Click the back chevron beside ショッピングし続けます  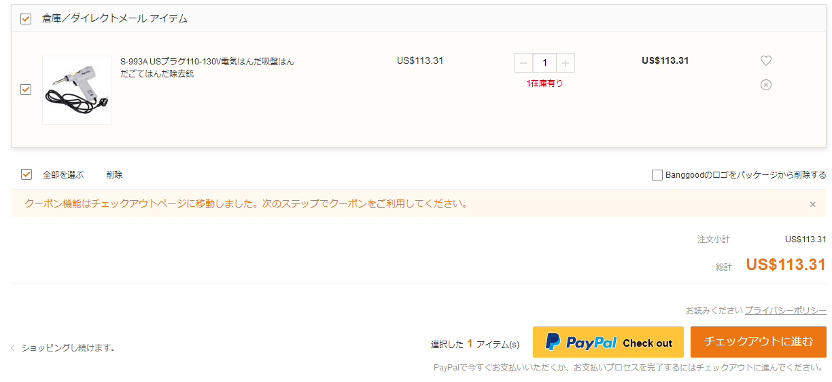tap(12, 348)
